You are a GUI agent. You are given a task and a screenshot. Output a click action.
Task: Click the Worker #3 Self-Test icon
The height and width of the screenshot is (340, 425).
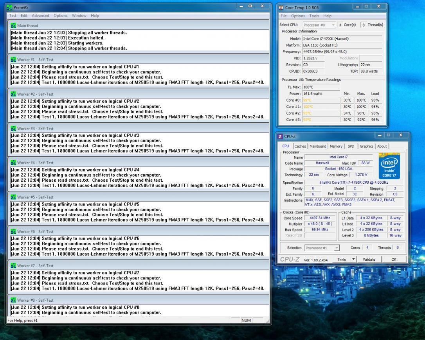coord(13,128)
